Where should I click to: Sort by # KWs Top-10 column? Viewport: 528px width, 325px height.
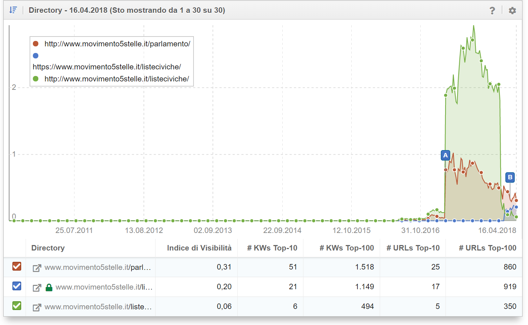[272, 248]
